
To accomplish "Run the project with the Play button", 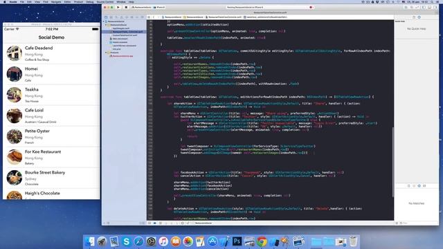I will pyautogui.click(x=118, y=8).
